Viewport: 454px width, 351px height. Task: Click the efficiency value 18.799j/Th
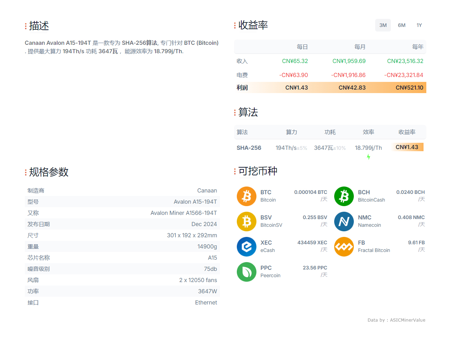[x=369, y=148]
